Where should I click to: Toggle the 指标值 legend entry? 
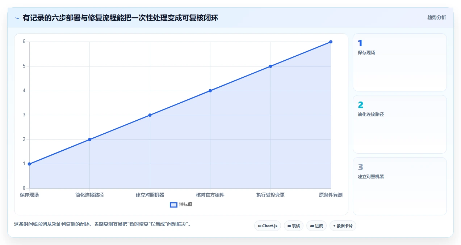pos(181,205)
